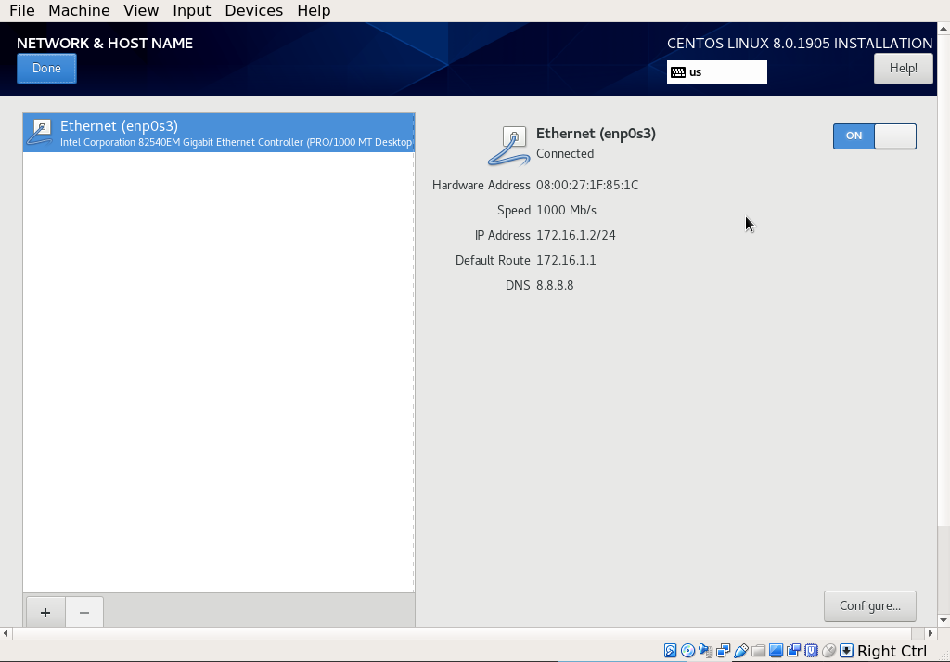Image resolution: width=950 pixels, height=662 pixels.
Task: Select the Ethernet enp0s3 interface entry
Action: [x=218, y=132]
